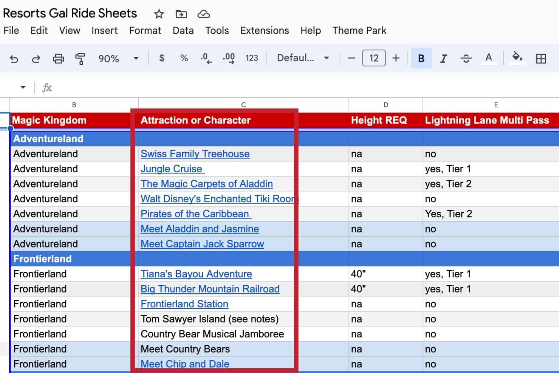Toggle Italic formatting
The width and height of the screenshot is (559, 373).
click(444, 58)
